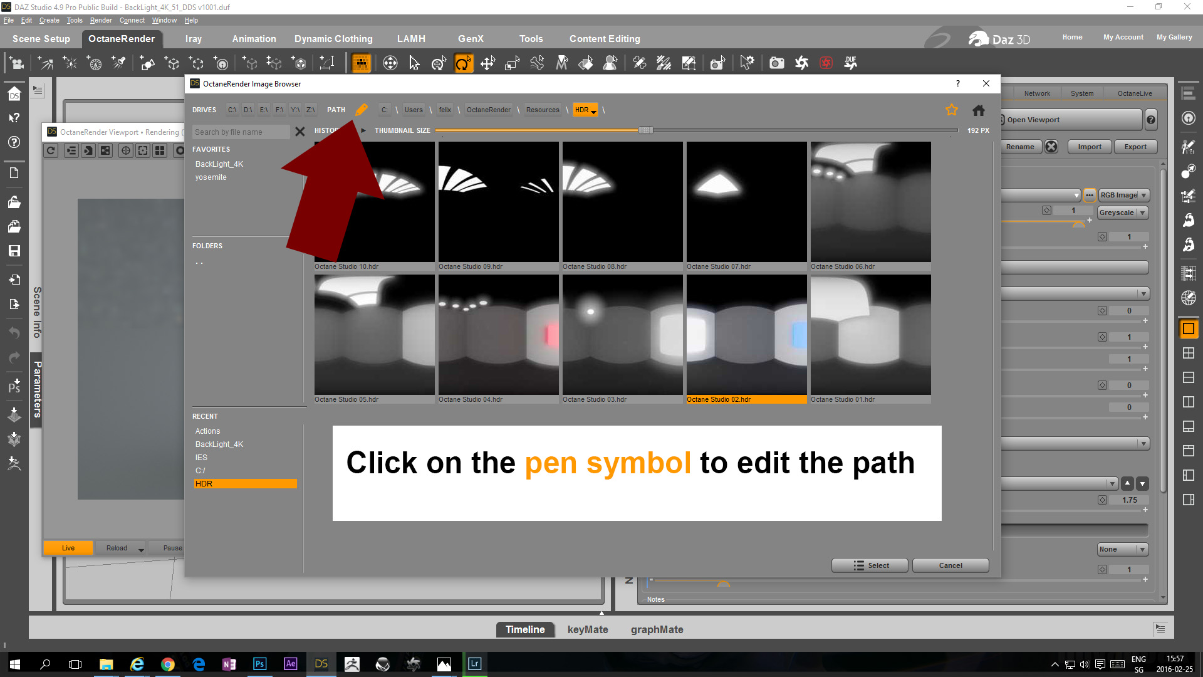The image size is (1203, 677).
Task: Switch to the Iray tab
Action: pyautogui.click(x=193, y=39)
